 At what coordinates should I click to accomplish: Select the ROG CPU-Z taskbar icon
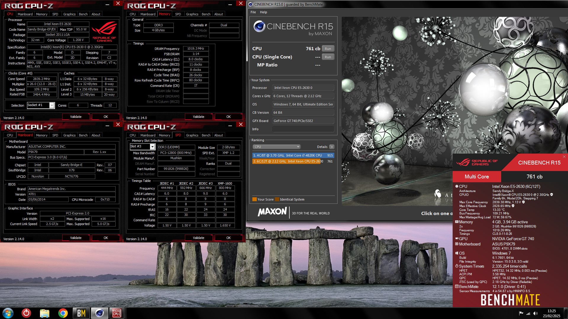click(117, 313)
